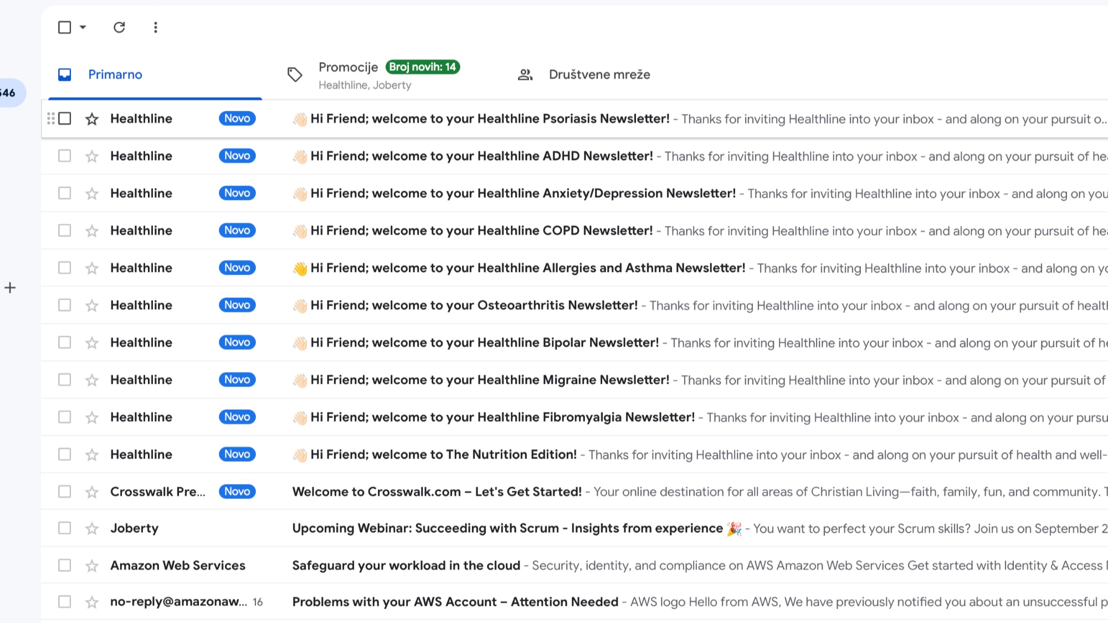
Task: Open the Bipolar Newsletter email
Action: coord(574,342)
